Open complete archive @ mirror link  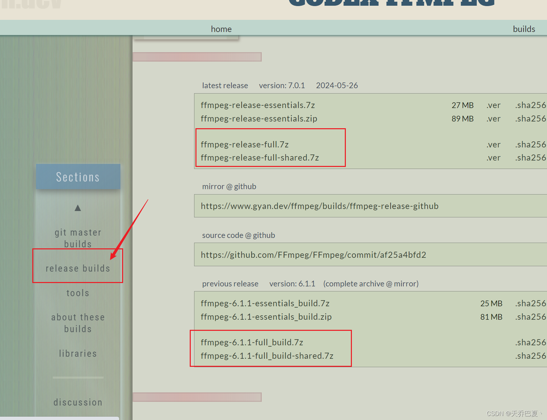371,284
